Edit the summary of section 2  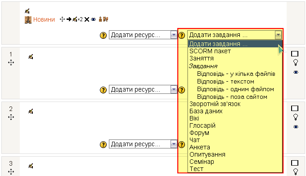pos(31,111)
